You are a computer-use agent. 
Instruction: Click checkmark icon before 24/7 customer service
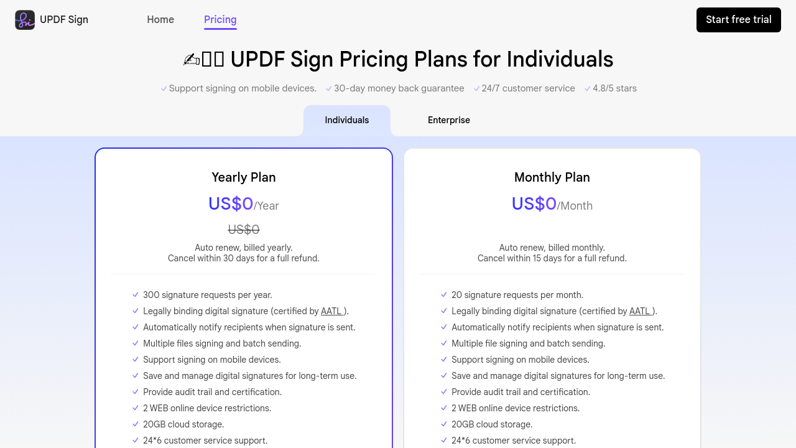click(x=476, y=89)
